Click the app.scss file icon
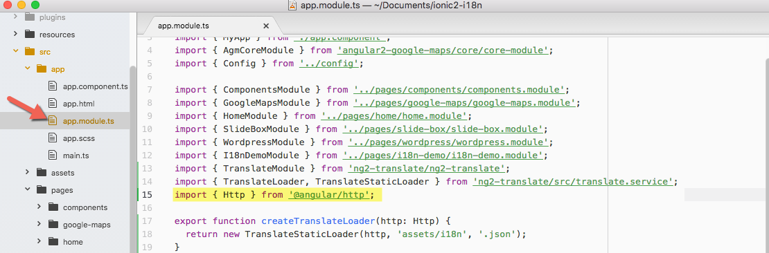 [53, 138]
